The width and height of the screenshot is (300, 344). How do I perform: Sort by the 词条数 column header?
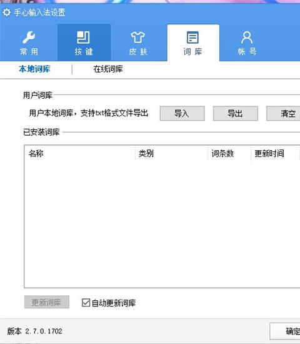click(229, 153)
